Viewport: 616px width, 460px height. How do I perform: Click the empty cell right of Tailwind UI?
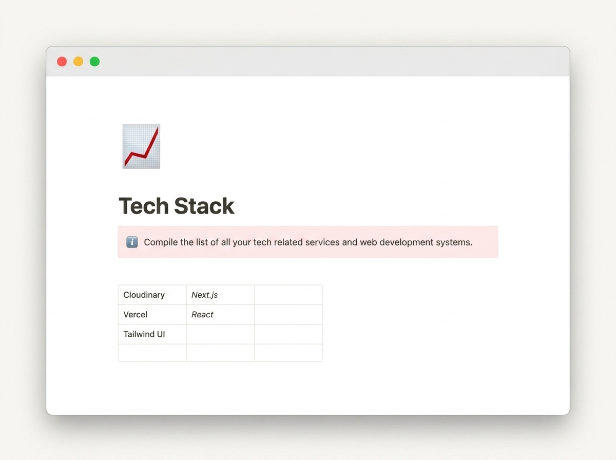coord(220,334)
